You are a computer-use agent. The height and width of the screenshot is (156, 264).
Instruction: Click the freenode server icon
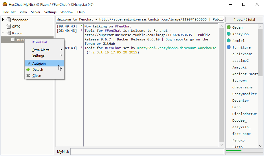click(x=9, y=20)
